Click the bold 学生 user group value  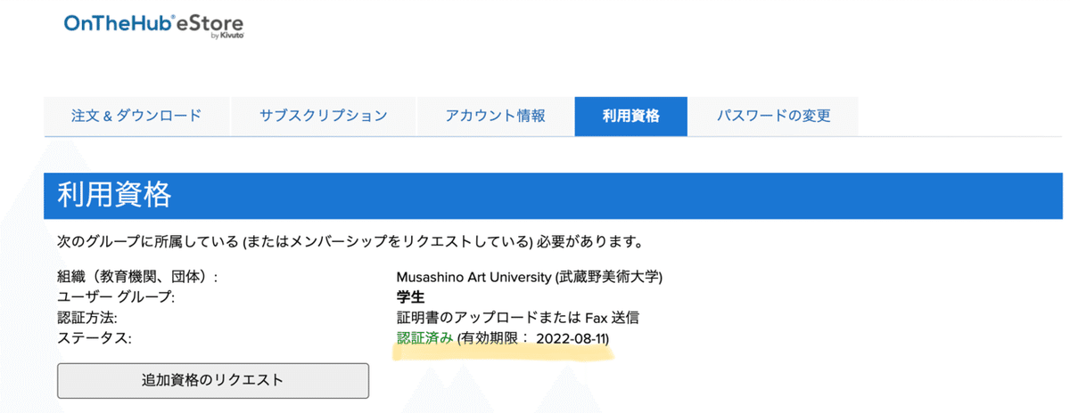pos(409,297)
